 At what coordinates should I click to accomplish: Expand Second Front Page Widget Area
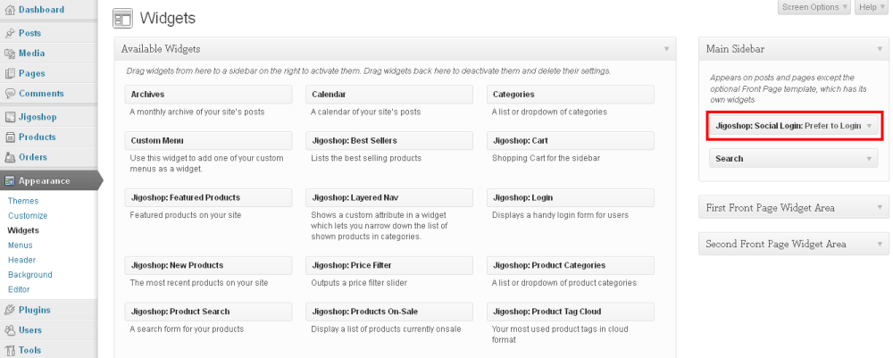[880, 244]
